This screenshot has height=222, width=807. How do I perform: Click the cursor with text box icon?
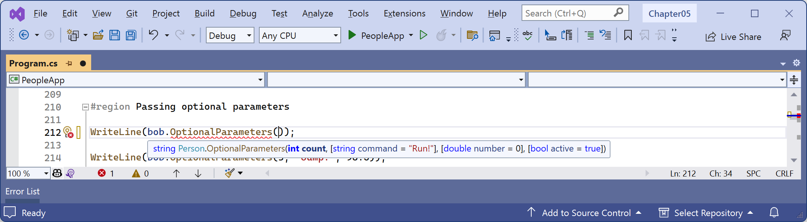pyautogui.click(x=550, y=35)
